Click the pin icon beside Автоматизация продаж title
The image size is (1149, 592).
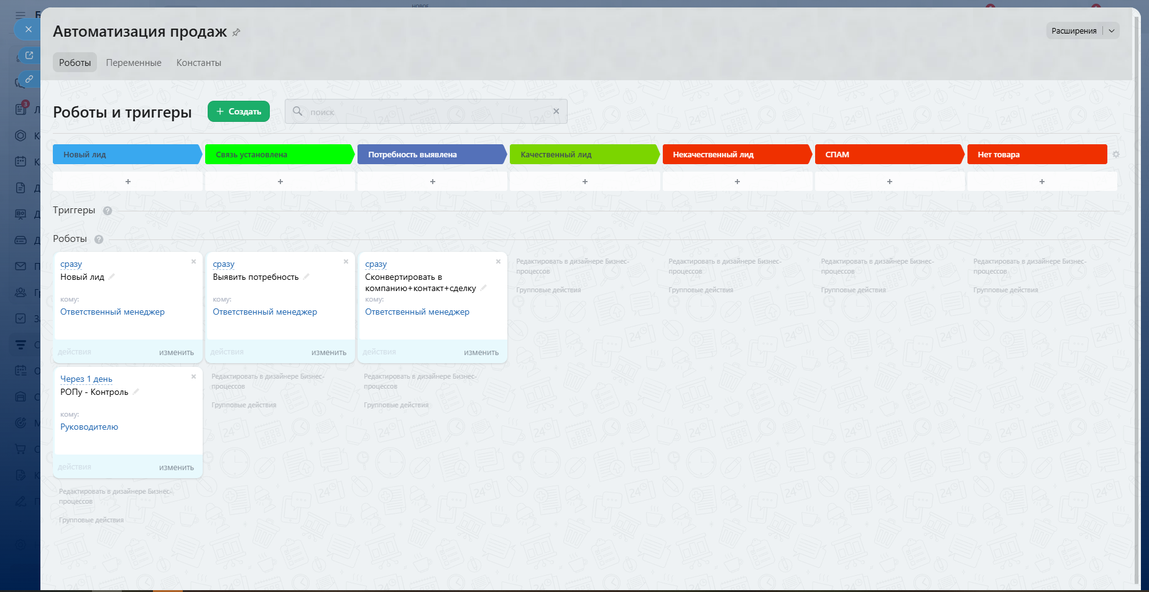point(236,32)
